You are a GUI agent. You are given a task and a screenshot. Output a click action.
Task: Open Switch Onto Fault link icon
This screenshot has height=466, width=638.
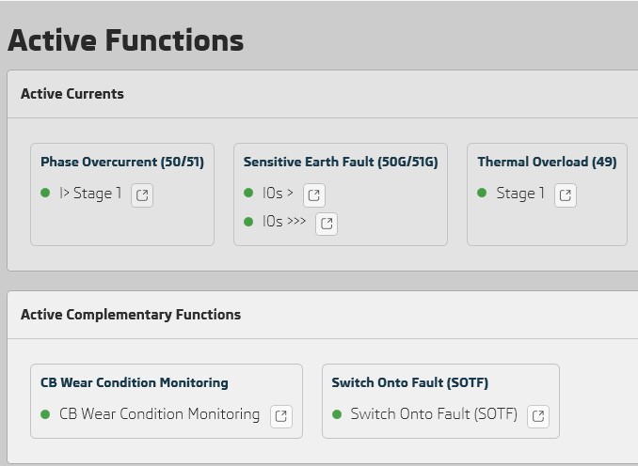tap(538, 416)
